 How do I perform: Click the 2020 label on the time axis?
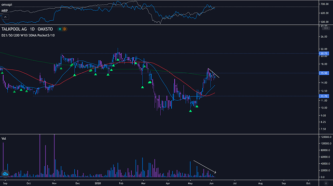[x=97, y=183]
